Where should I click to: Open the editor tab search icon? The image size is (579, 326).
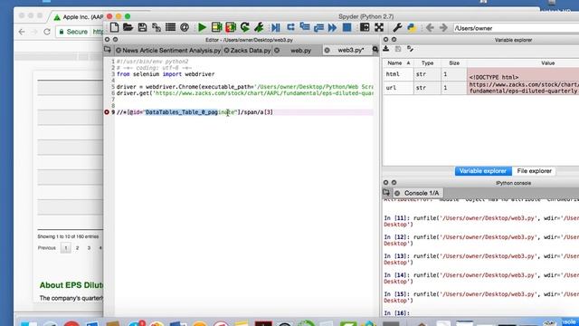tap(375, 50)
